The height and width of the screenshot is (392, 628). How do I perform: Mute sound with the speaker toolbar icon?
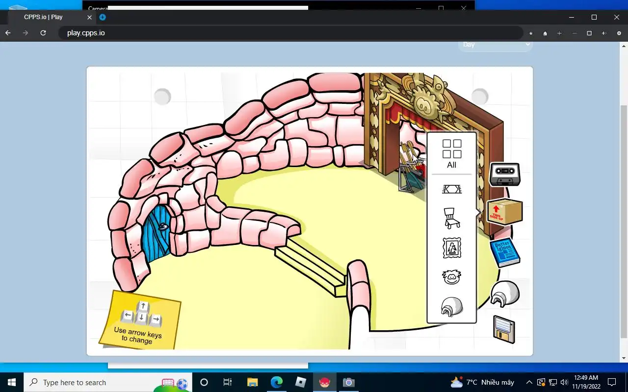tap(604, 33)
